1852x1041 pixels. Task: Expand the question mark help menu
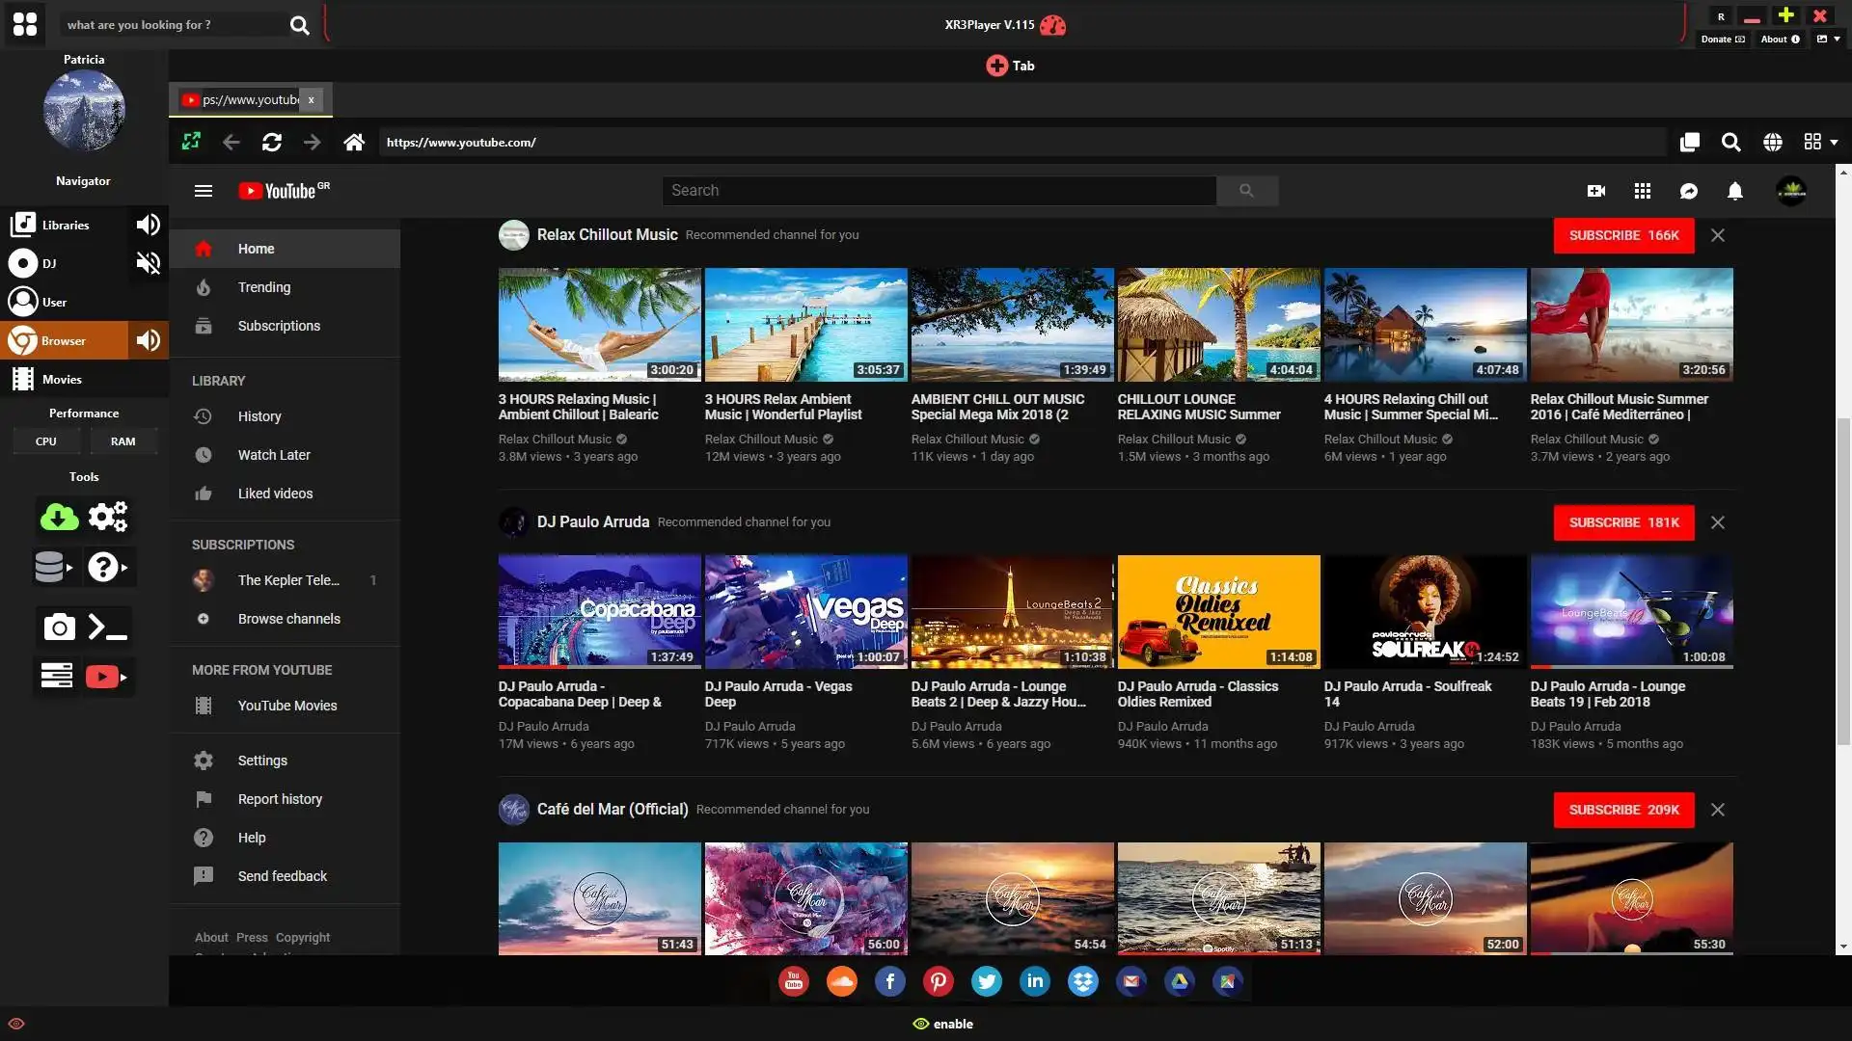pos(107,567)
